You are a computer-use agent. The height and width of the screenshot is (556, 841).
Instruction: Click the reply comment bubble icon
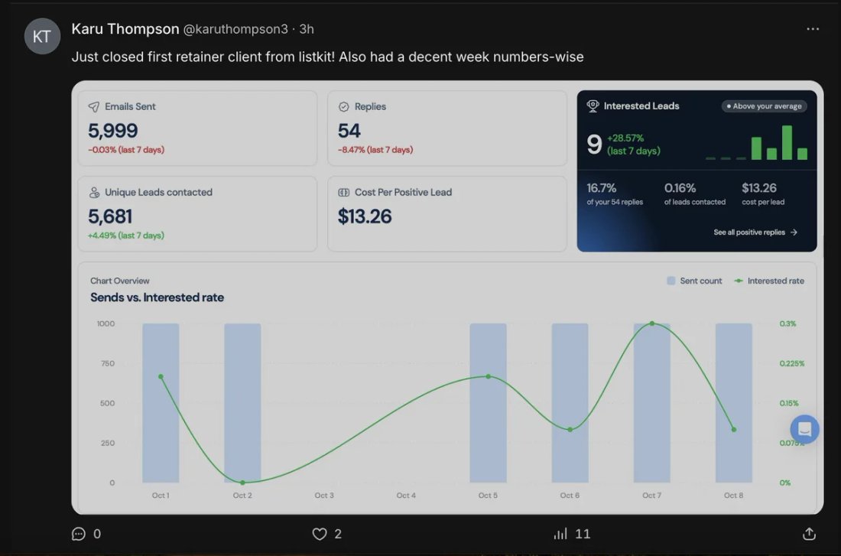78,534
